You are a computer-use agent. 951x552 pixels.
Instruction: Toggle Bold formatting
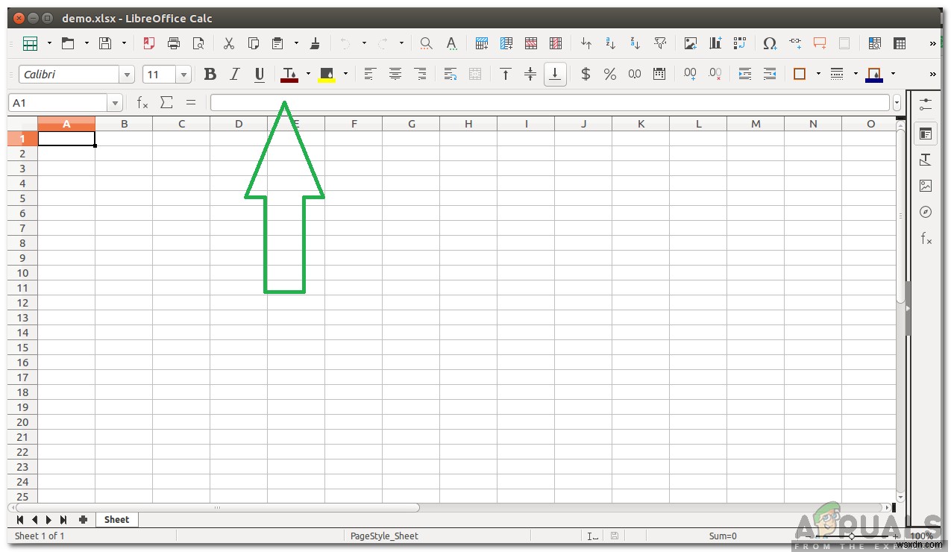pyautogui.click(x=210, y=74)
